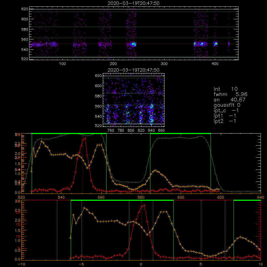Click the x-axis tick label "760"

[111, 131]
